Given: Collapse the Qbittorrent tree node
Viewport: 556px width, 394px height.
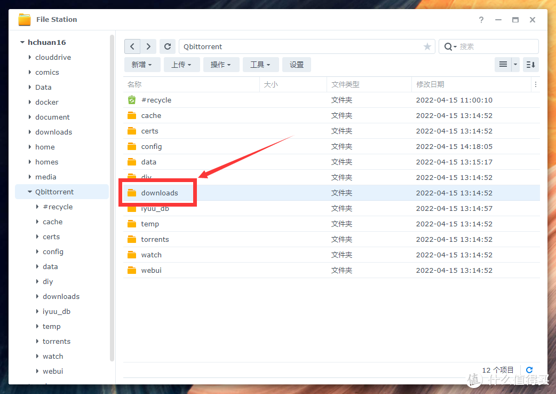Looking at the screenshot, I should (x=30, y=192).
